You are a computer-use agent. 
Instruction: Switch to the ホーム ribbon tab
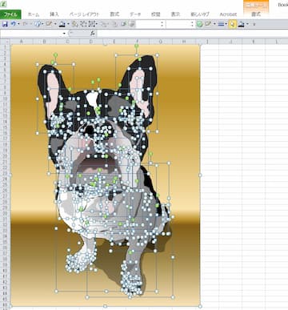coord(34,14)
